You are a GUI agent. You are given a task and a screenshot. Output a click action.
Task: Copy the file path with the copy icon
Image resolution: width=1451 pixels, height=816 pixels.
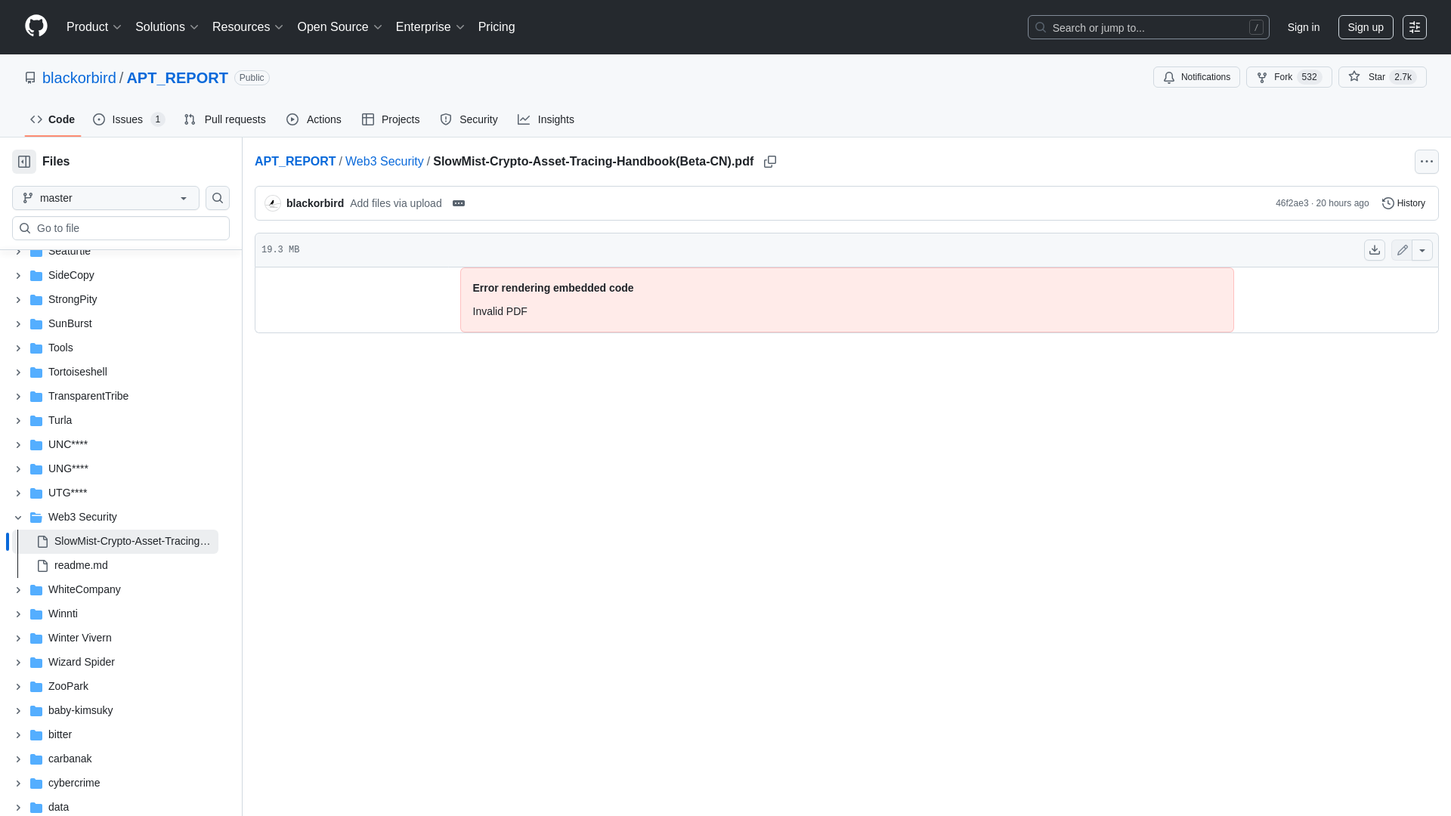click(x=770, y=162)
